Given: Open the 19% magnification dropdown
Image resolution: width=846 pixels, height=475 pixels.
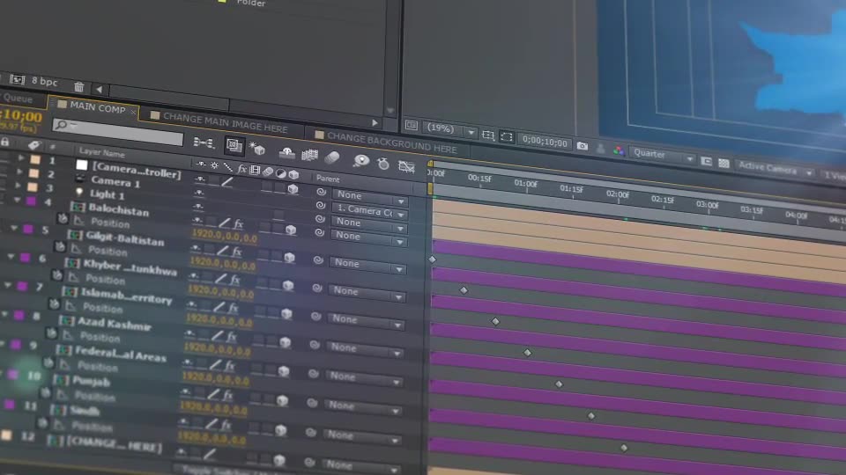Looking at the screenshot, I should point(450,129).
